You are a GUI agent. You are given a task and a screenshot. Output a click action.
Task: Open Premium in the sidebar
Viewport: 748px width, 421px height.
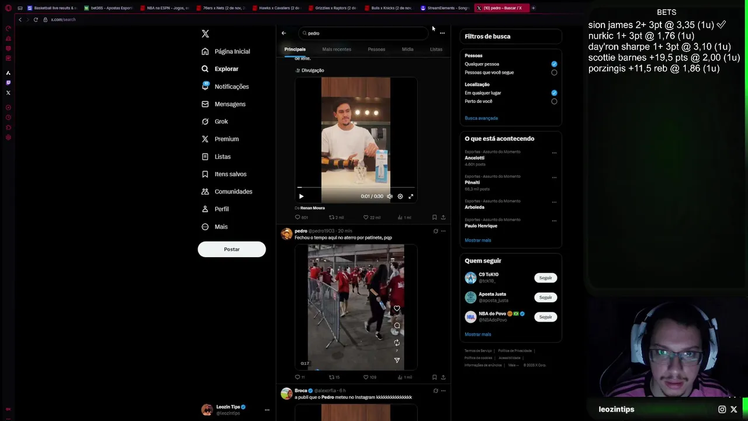click(x=220, y=139)
